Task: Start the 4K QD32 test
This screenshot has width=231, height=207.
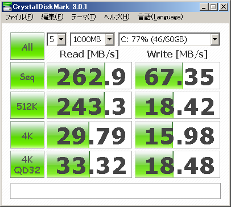Action: pyautogui.click(x=27, y=164)
